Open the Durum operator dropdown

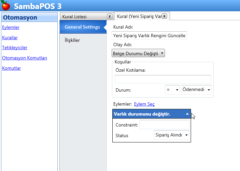[x=172, y=90]
